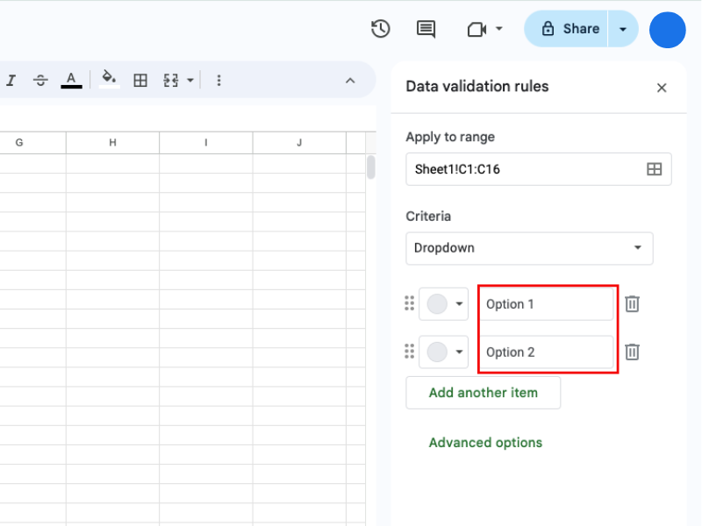Hide the menus with the chevron-up arrow
This screenshot has height=526, width=702.
pyautogui.click(x=350, y=81)
